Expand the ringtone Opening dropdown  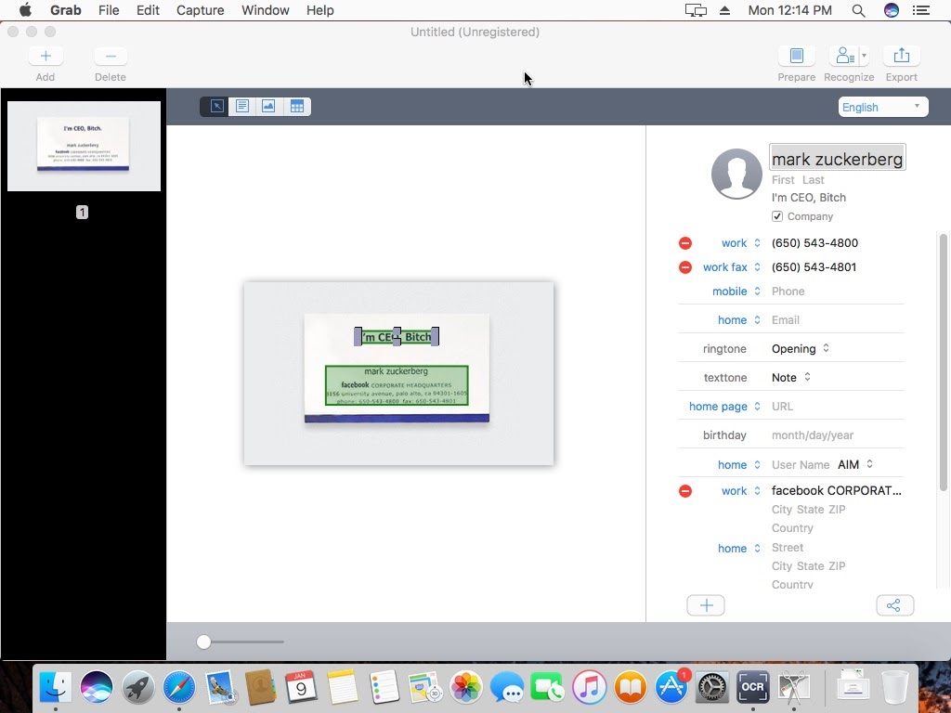pyautogui.click(x=801, y=349)
